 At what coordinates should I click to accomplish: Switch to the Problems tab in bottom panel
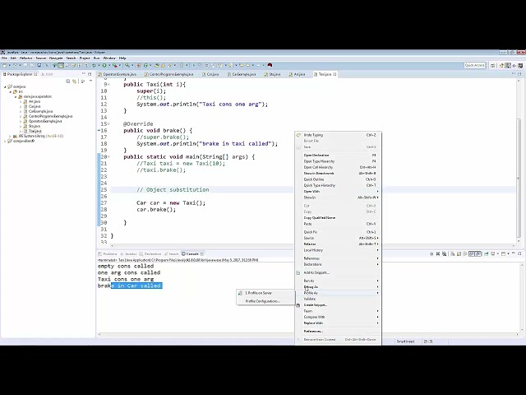click(108, 254)
